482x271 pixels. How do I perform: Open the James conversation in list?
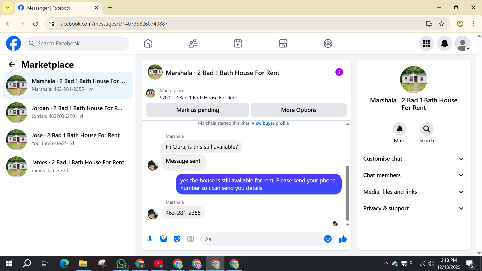click(x=68, y=167)
